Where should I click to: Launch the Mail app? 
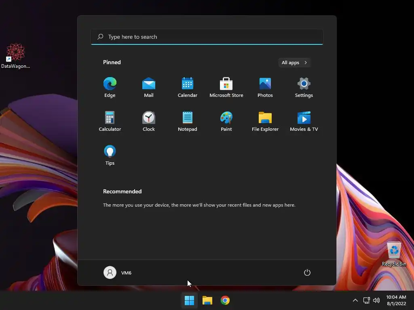point(149,88)
